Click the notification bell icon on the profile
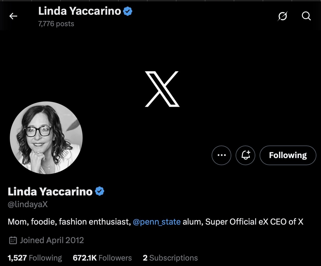This screenshot has width=321, height=266. pyautogui.click(x=245, y=155)
